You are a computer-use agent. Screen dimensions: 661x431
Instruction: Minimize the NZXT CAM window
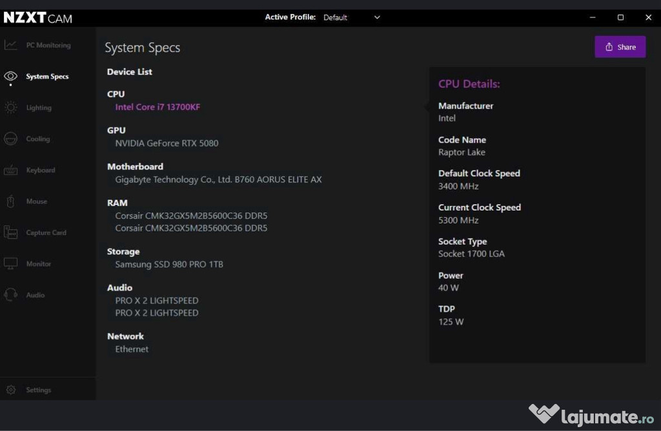coord(593,17)
